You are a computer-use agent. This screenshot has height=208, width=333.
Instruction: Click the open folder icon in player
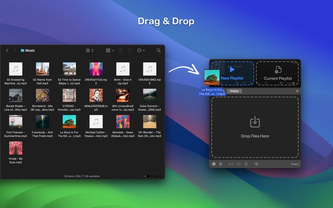239,164
